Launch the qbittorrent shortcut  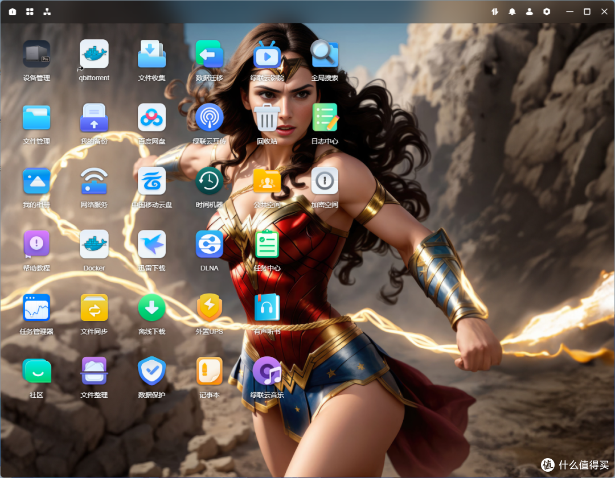point(94,54)
